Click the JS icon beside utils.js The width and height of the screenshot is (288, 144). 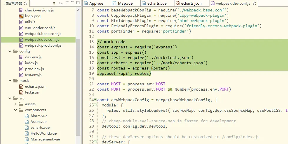pyautogui.click(x=21, y=22)
